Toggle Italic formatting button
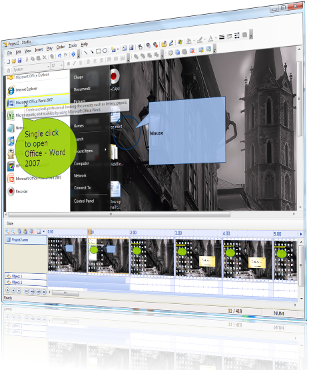 74,63
